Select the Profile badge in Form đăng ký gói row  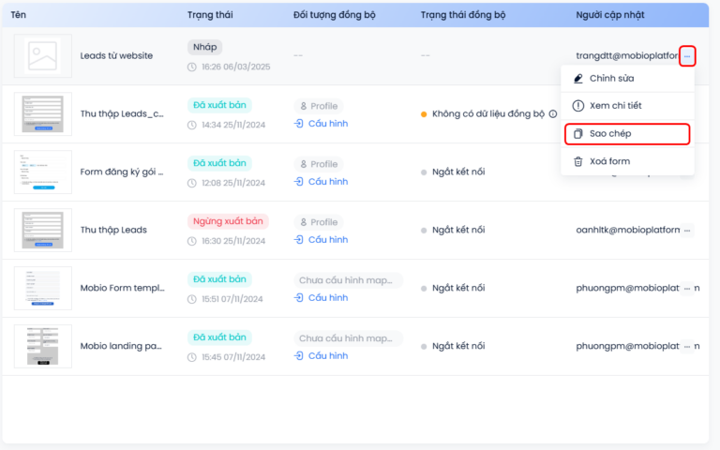point(318,164)
